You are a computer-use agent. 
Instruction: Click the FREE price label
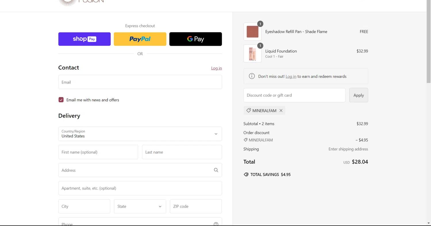click(x=364, y=32)
